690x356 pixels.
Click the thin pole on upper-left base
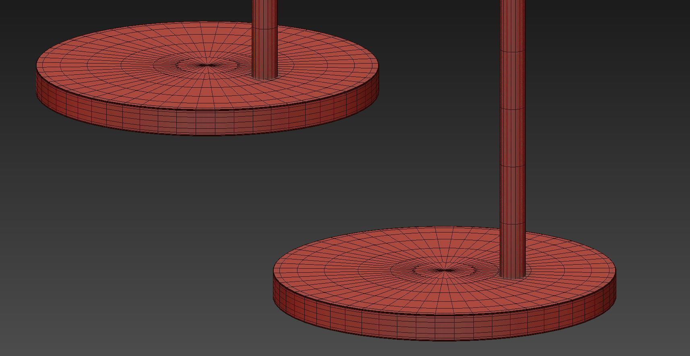pyautogui.click(x=264, y=39)
